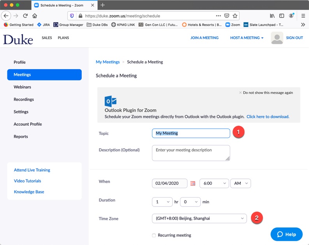This screenshot has height=245, width=309.
Task: Open the page actions three-dot menu
Action: click(218, 16)
